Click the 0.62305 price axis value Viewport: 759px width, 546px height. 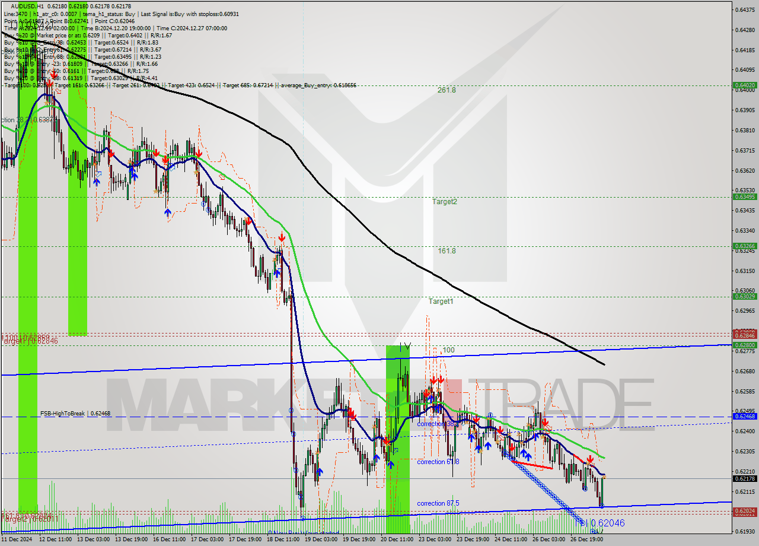pos(746,451)
